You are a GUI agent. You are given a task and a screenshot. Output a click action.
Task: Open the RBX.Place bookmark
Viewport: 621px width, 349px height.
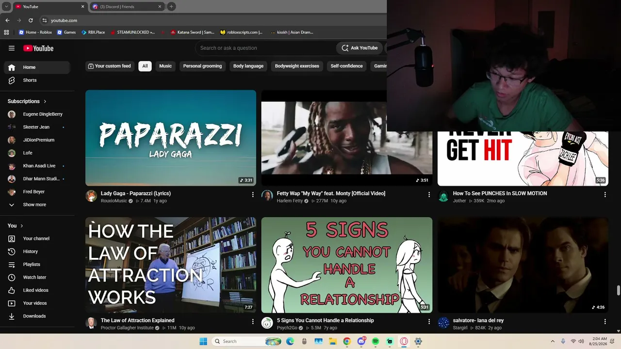93,32
